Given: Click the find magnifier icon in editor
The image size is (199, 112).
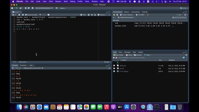Looking at the screenshot, I should coord(40,15).
